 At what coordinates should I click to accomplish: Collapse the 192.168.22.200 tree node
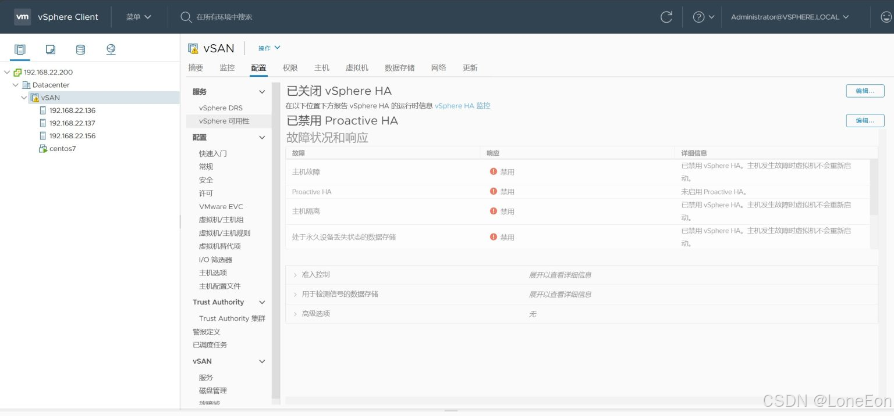pyautogui.click(x=7, y=72)
